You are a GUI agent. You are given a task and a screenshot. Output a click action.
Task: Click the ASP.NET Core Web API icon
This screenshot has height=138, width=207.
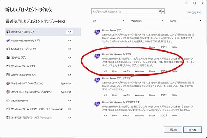8,75
